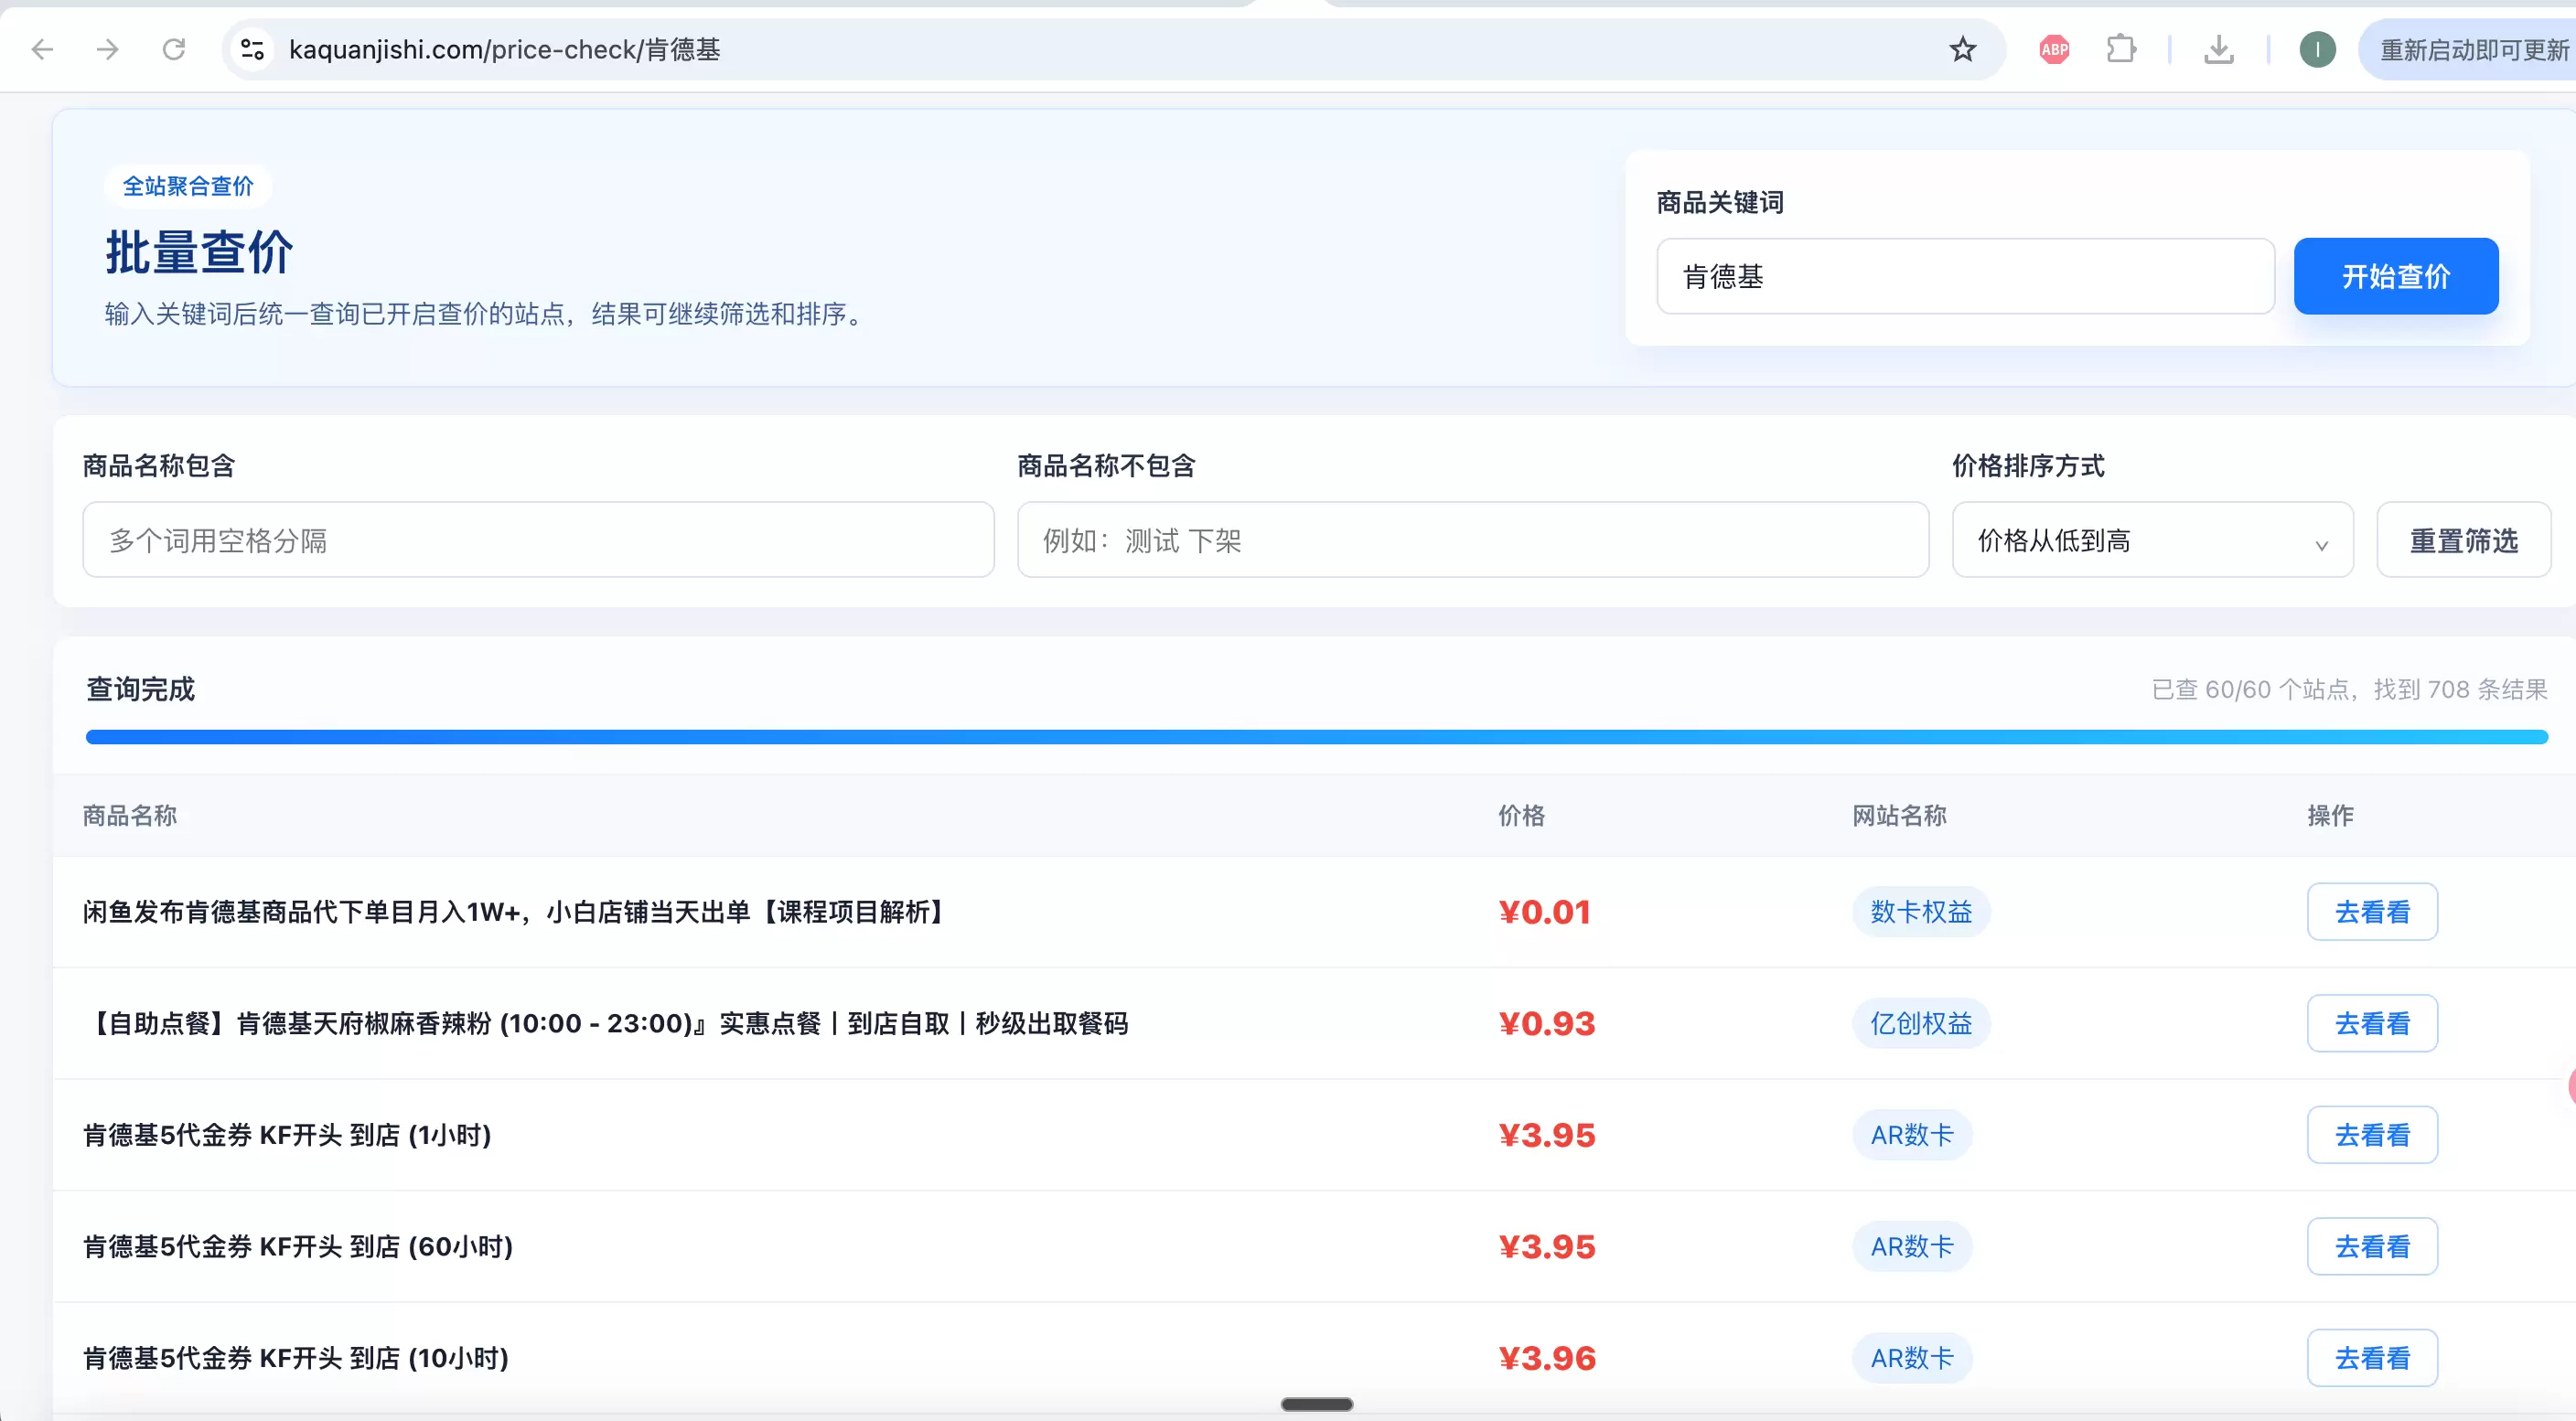The height and width of the screenshot is (1421, 2576).
Task: Click AR数卡 tag in the (10小时) row
Action: pyautogui.click(x=1912, y=1358)
